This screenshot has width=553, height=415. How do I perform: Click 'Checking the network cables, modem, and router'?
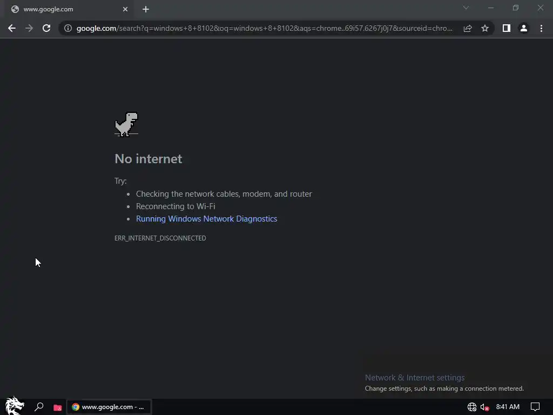pyautogui.click(x=224, y=194)
